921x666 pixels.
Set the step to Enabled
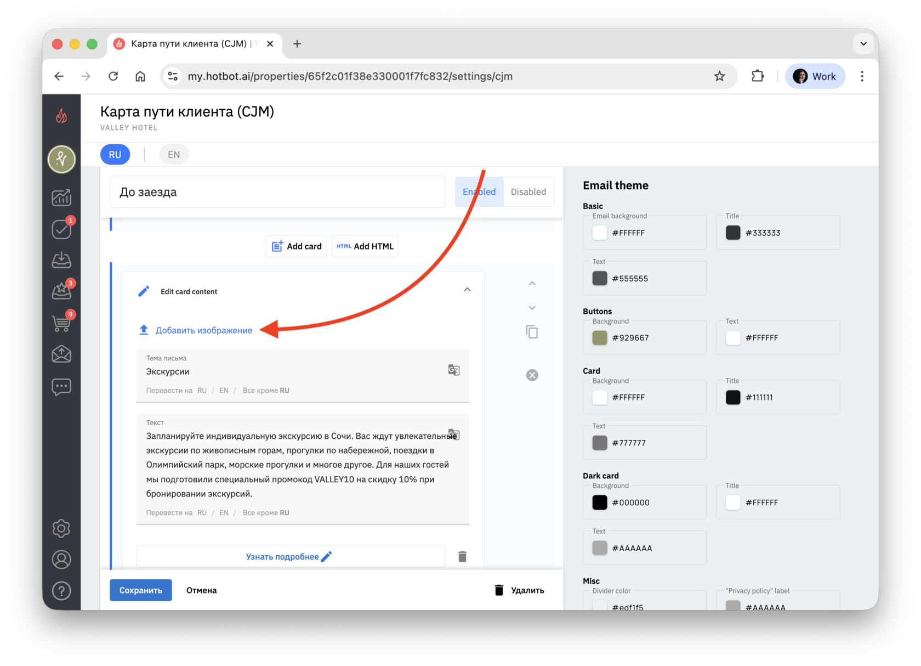pyautogui.click(x=479, y=192)
